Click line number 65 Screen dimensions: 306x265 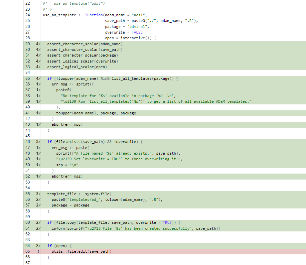[28, 251]
